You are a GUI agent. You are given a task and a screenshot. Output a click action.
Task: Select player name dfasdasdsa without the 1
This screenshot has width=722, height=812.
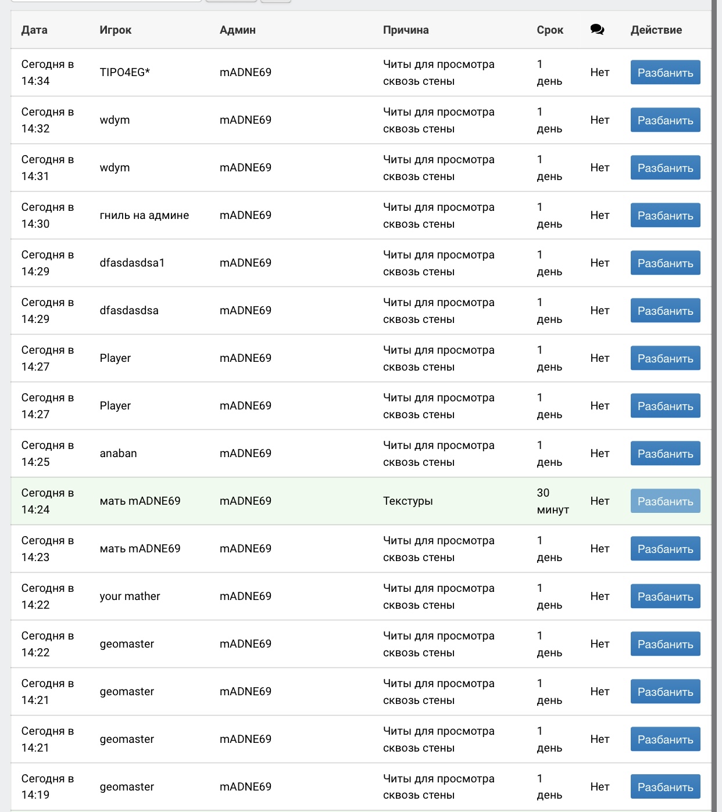pyautogui.click(x=129, y=311)
